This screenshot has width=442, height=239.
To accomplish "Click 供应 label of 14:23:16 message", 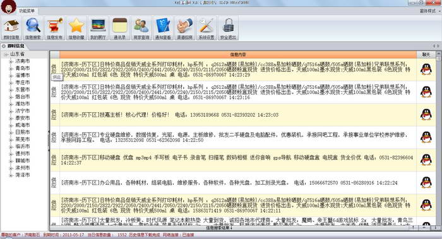I will tap(54, 92).
